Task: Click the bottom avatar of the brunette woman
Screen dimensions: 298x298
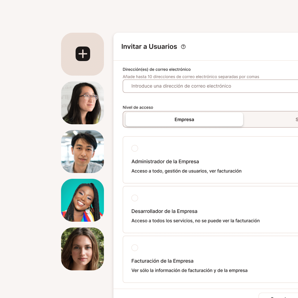Action: point(82,249)
